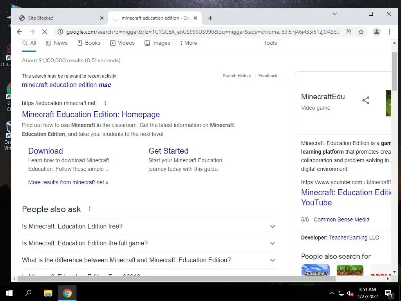Open the More search filters menu

click(188, 43)
